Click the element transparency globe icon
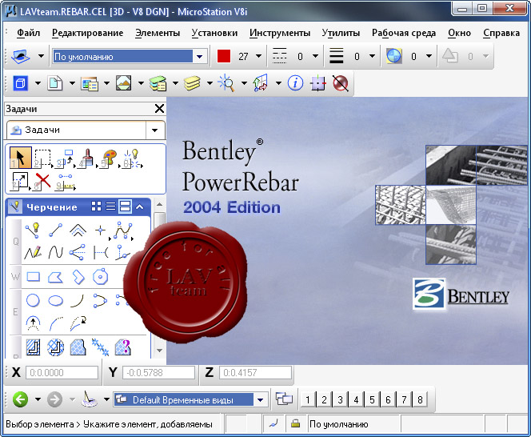The image size is (531, 437). [x=393, y=56]
